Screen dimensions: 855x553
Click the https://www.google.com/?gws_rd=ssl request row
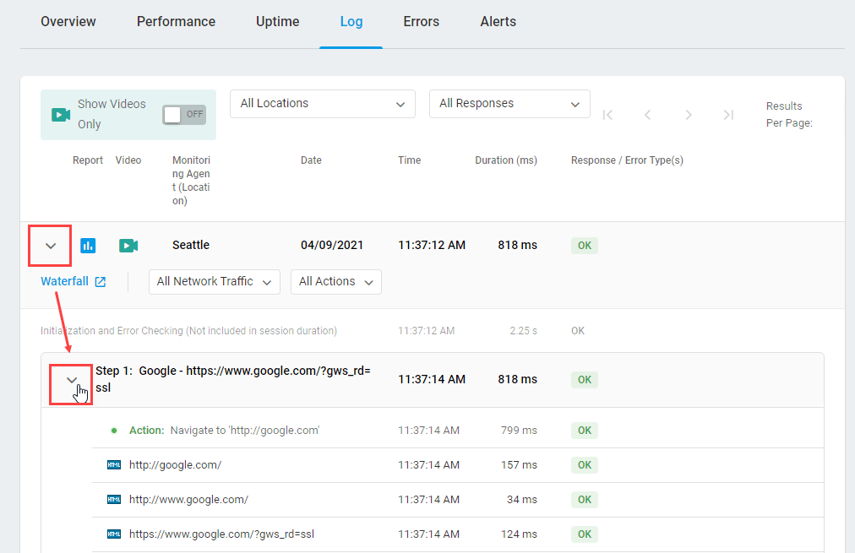tap(221, 534)
